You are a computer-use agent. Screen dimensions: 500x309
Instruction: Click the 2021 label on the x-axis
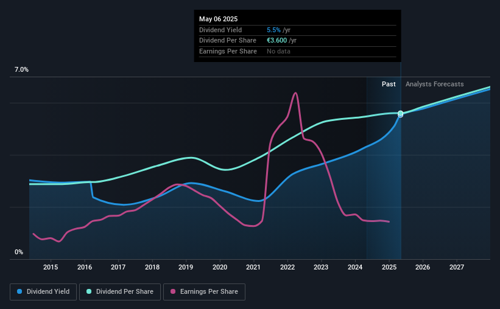[253, 267]
